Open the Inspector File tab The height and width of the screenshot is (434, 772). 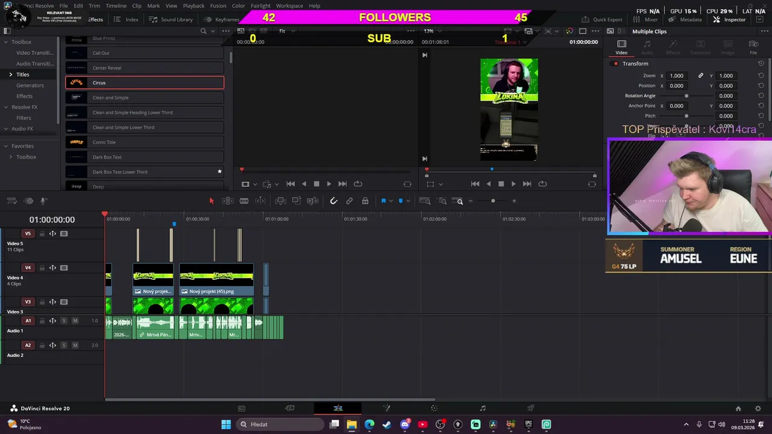[x=753, y=47]
